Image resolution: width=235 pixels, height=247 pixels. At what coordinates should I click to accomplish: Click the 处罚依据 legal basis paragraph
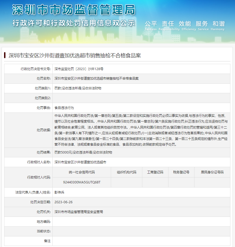point(141,130)
